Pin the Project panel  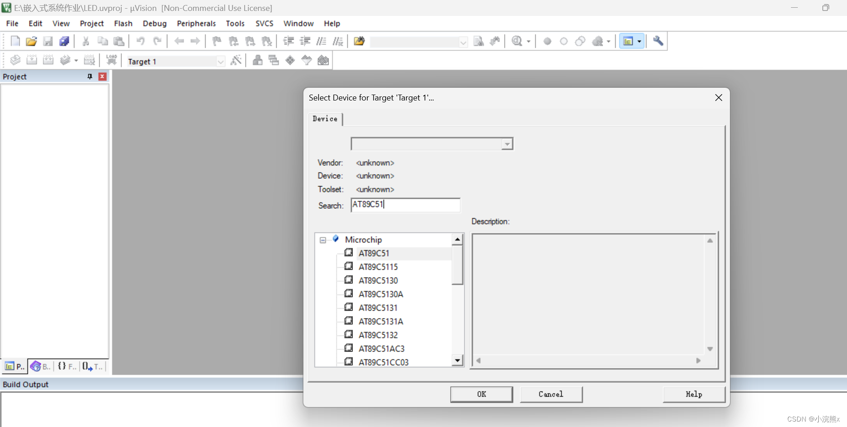point(90,76)
